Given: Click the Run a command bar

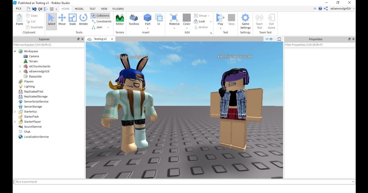Looking at the screenshot, I should (x=185, y=182).
